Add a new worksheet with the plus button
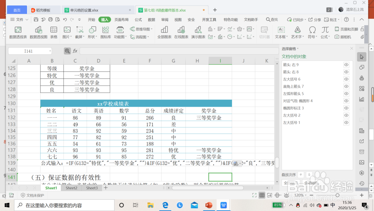Screen dimensions: 374x211 click(x=106, y=188)
